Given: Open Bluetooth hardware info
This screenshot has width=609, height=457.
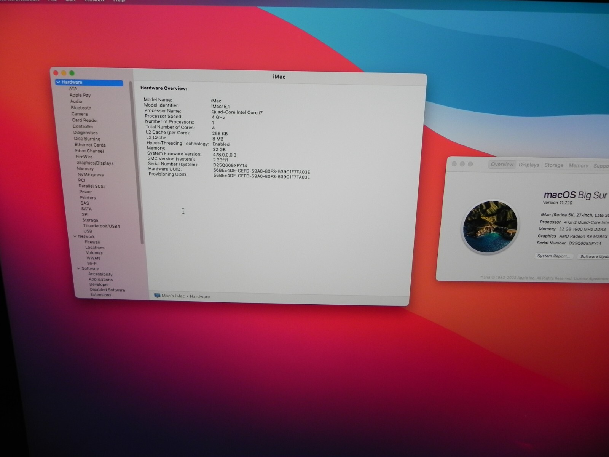Looking at the screenshot, I should pos(81,108).
